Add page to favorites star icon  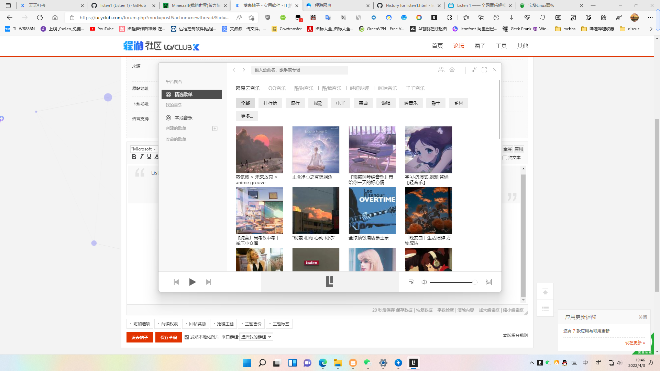click(x=252, y=18)
